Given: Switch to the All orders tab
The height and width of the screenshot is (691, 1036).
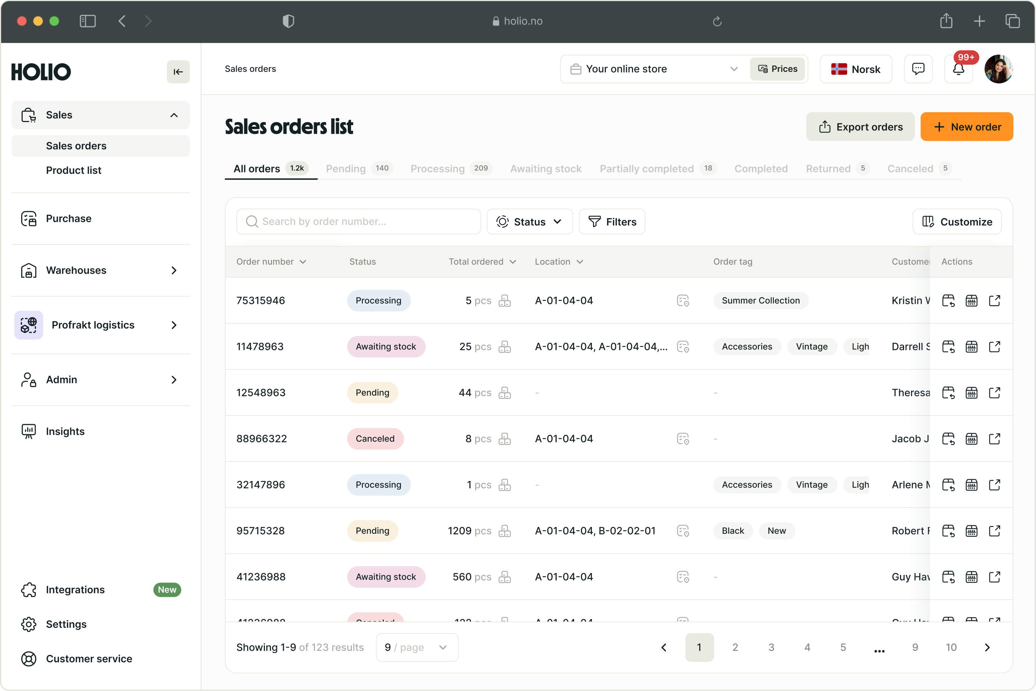Looking at the screenshot, I should tap(271, 169).
